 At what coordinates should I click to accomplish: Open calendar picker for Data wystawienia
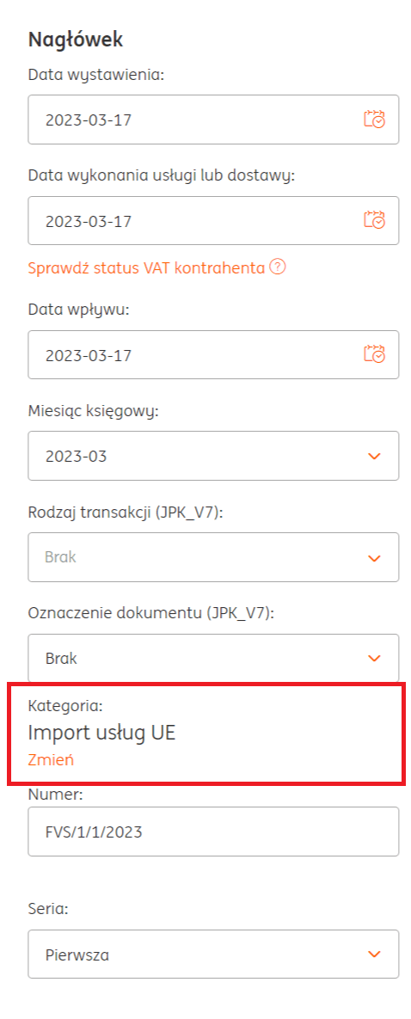coord(374,120)
